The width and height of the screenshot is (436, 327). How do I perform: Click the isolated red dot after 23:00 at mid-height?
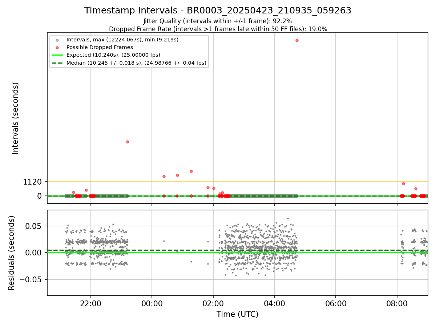tap(128, 142)
